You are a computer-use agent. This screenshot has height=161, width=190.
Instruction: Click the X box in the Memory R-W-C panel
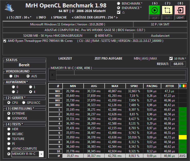(52, 75)
